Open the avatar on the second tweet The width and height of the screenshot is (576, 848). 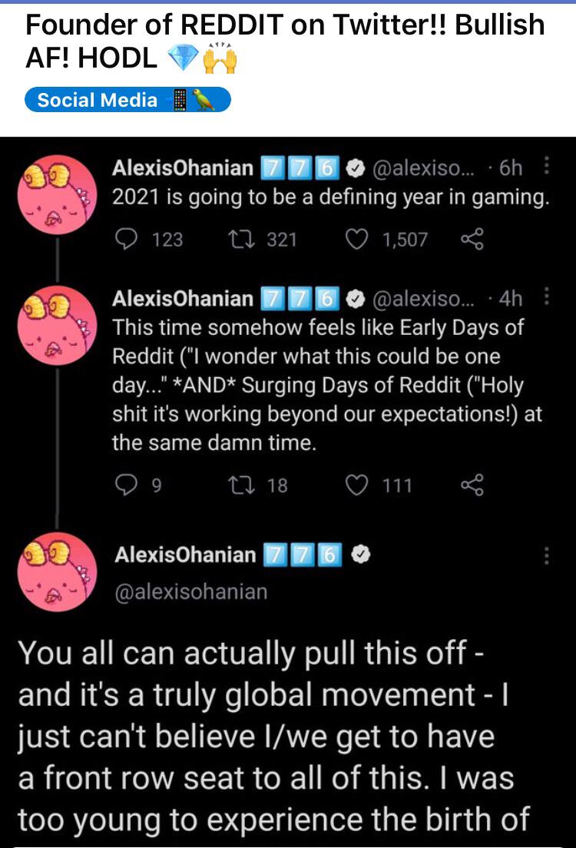click(x=58, y=327)
